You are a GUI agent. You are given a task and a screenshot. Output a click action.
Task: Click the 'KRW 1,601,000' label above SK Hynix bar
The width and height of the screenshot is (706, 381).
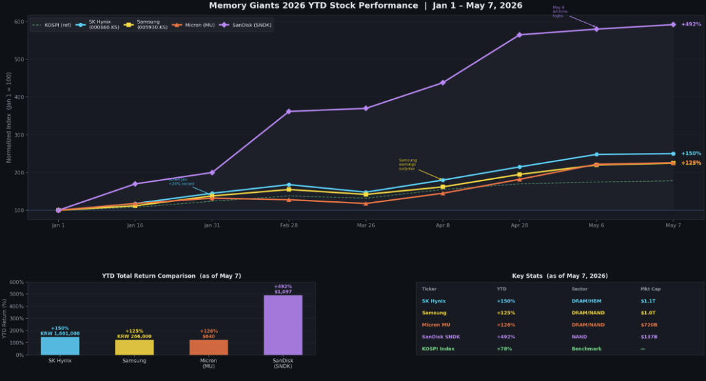tap(60, 334)
